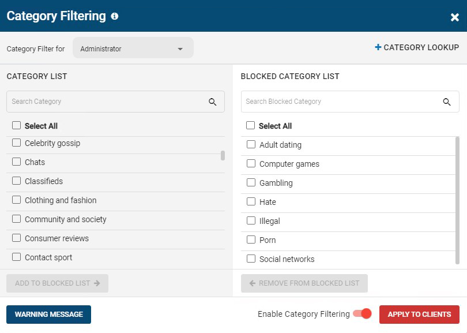Image resolution: width=467 pixels, height=333 pixels.
Task: Click the Apply To Clients button
Action: tap(419, 314)
